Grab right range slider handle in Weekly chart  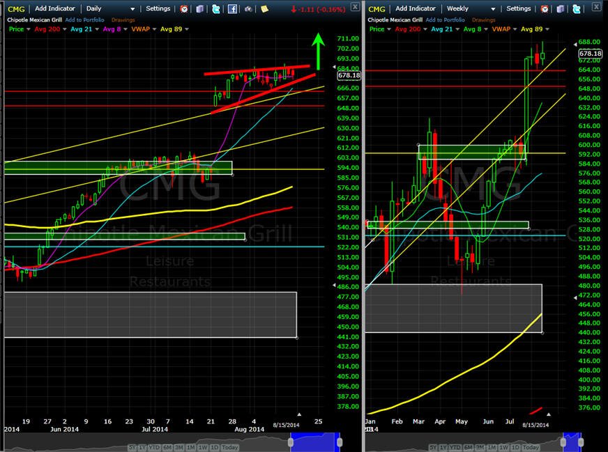click(582, 442)
